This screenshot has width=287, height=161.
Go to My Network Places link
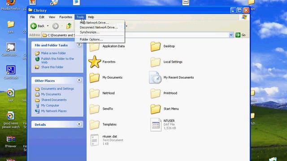click(x=54, y=111)
